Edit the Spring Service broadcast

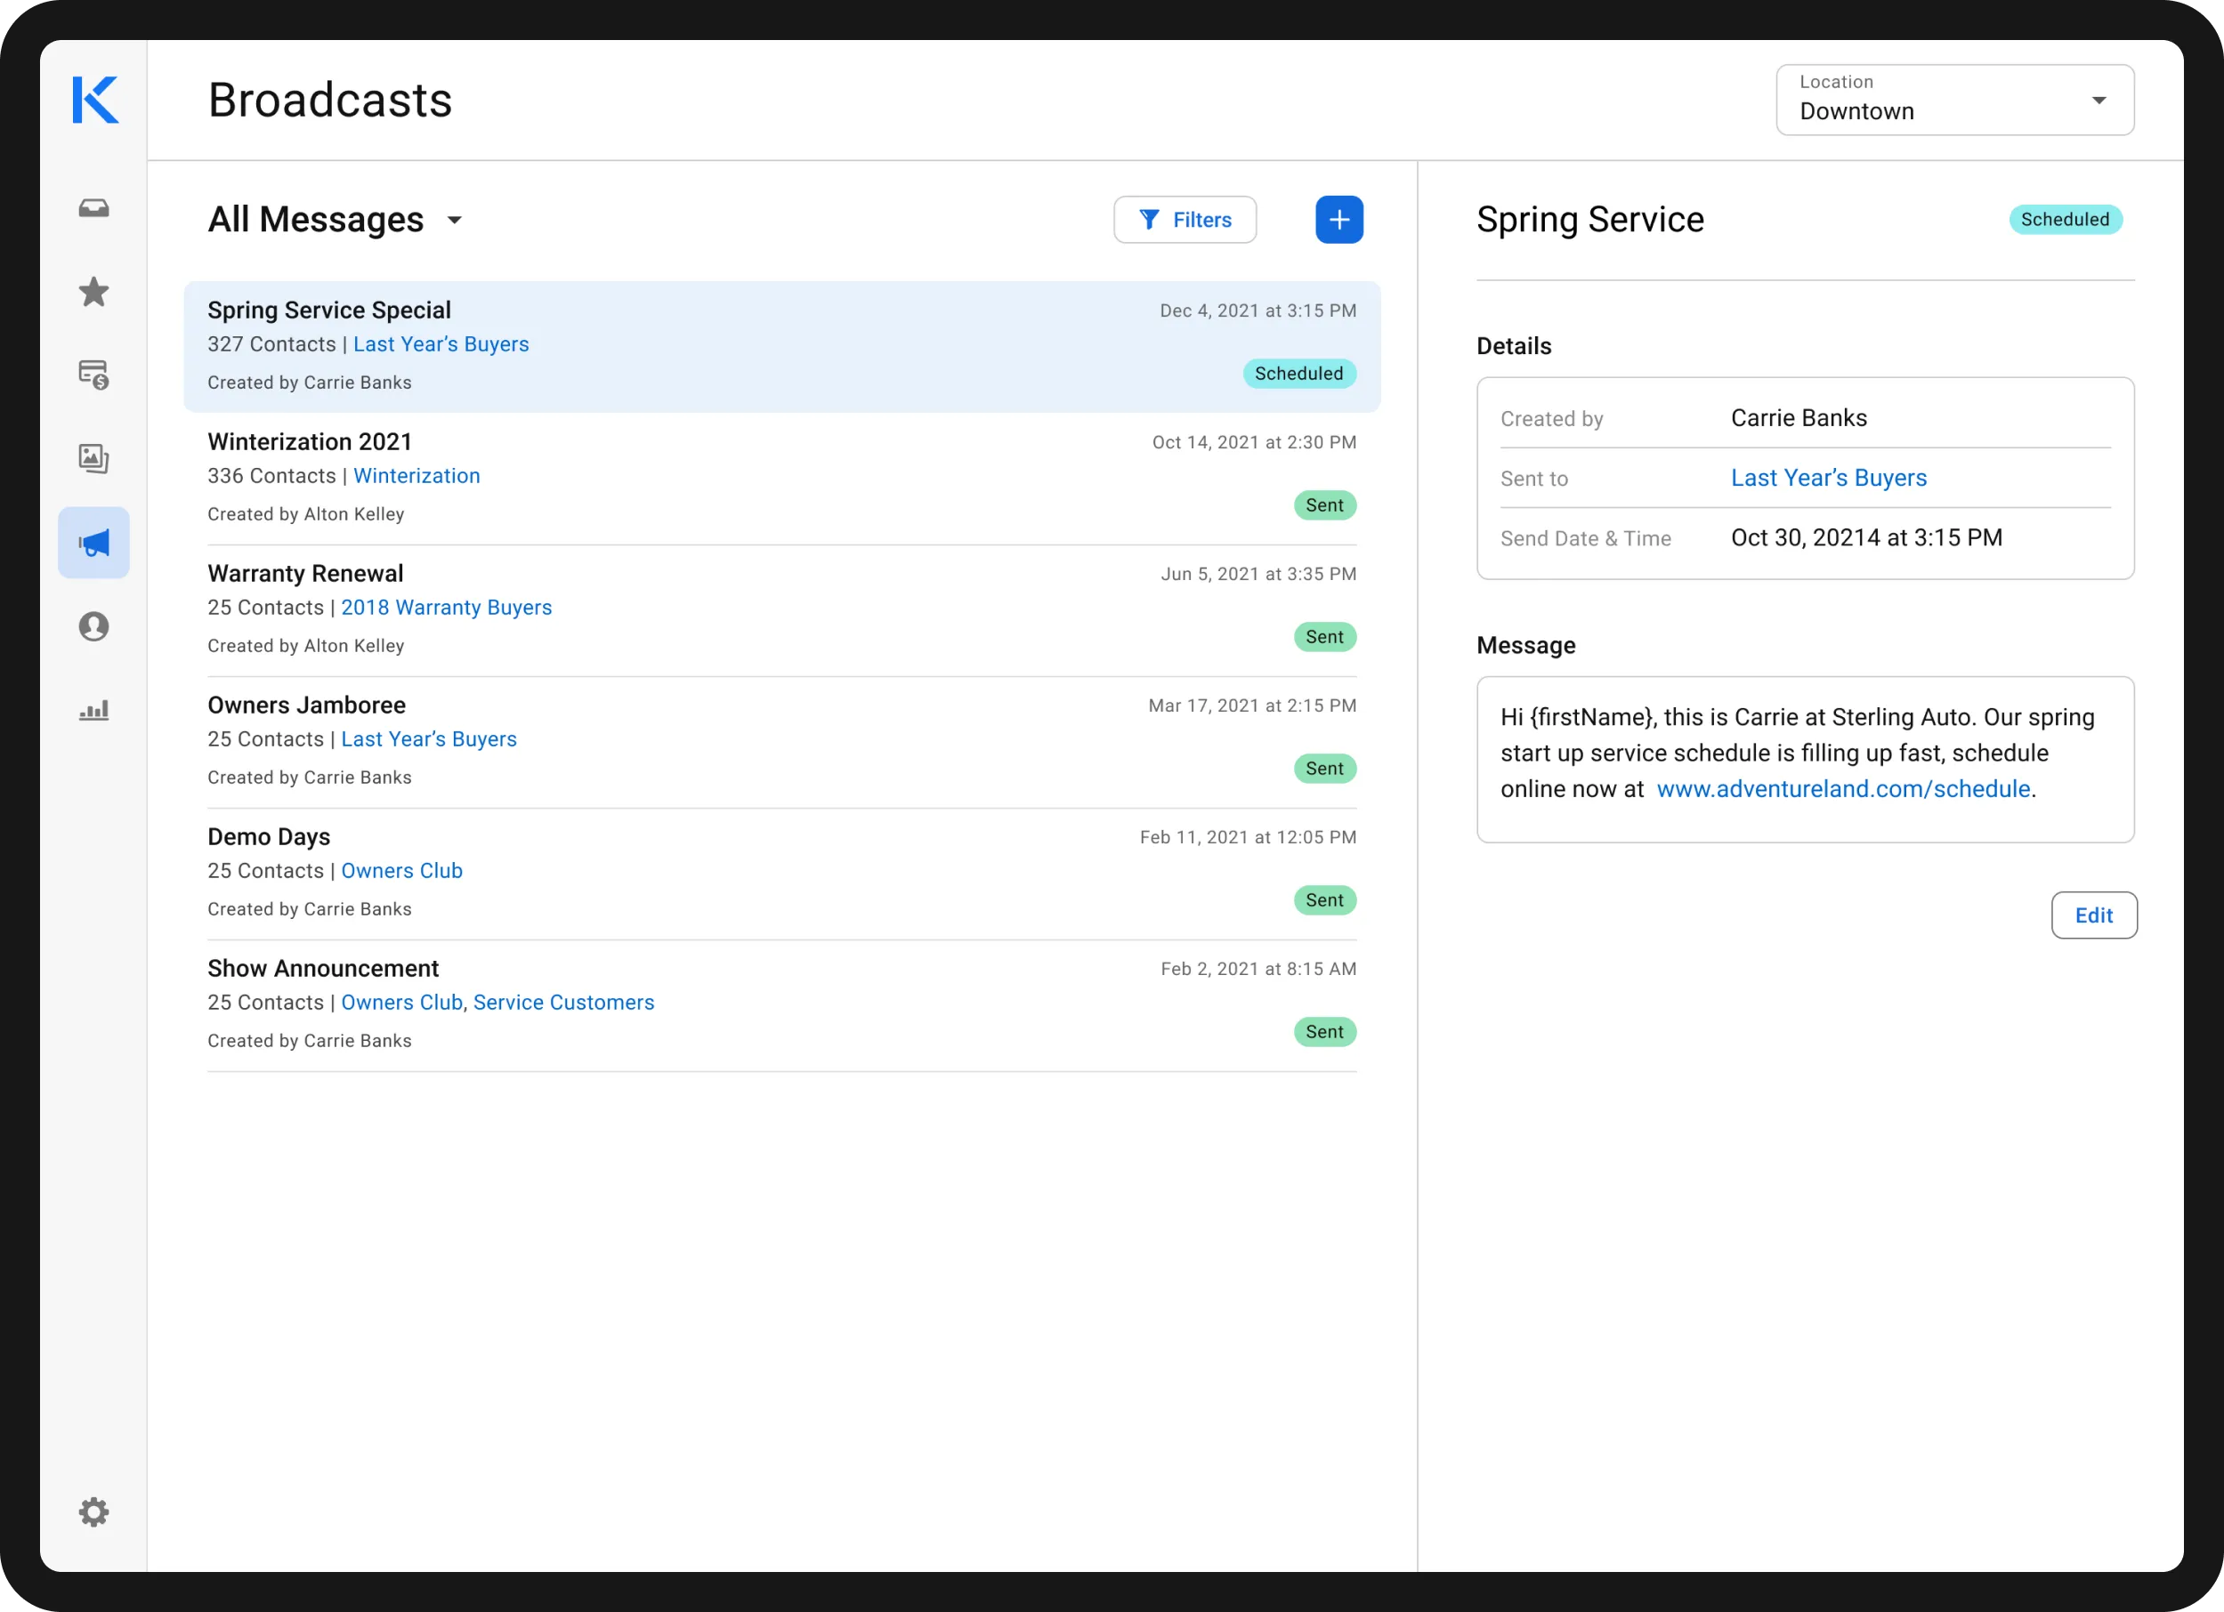click(2093, 915)
